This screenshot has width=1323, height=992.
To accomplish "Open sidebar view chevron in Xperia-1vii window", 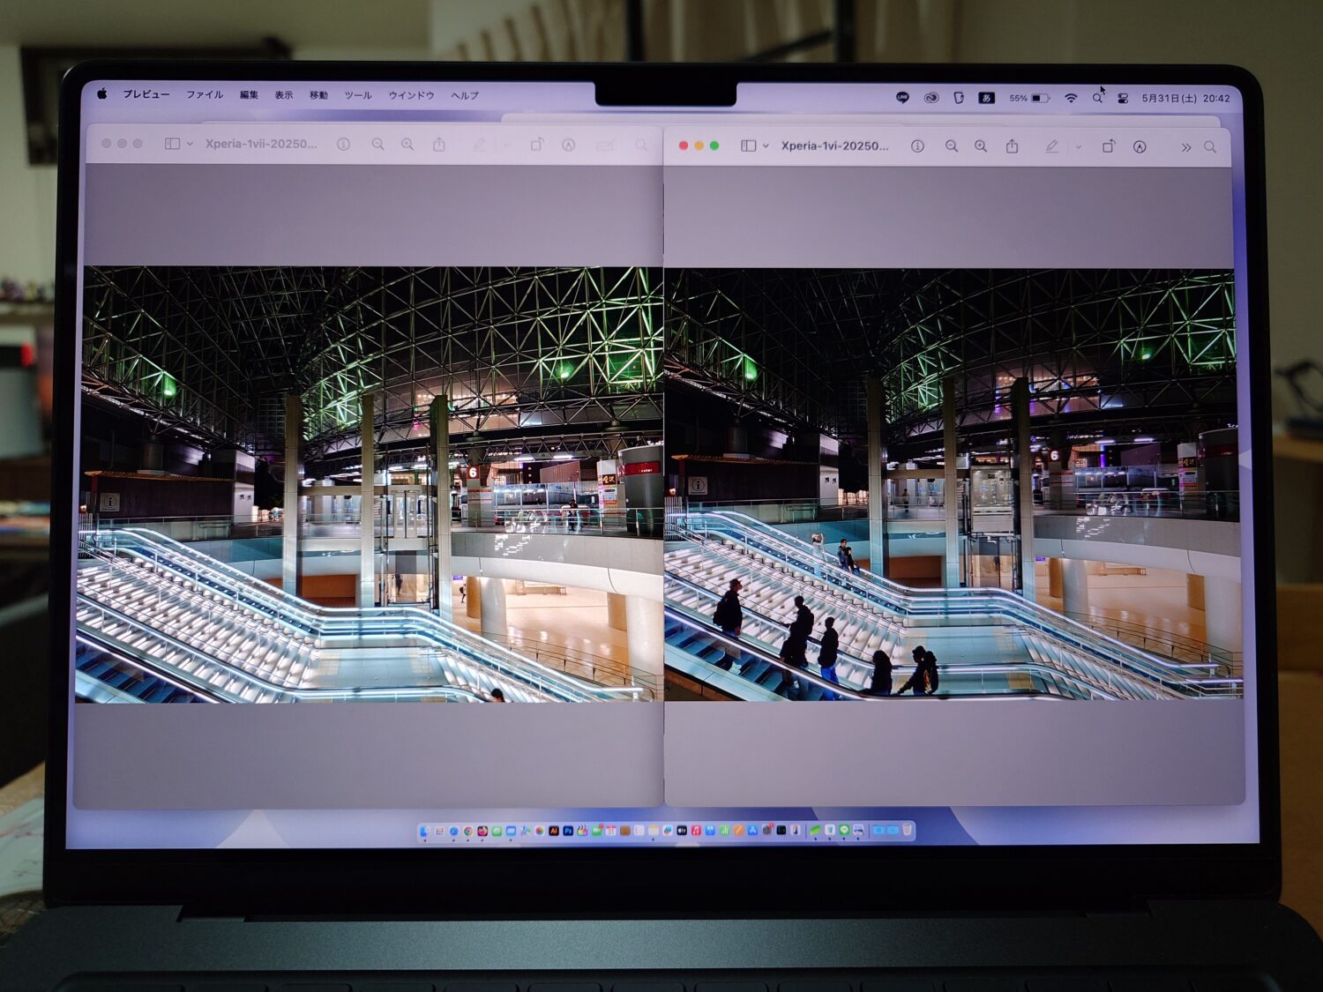I will pyautogui.click(x=190, y=144).
